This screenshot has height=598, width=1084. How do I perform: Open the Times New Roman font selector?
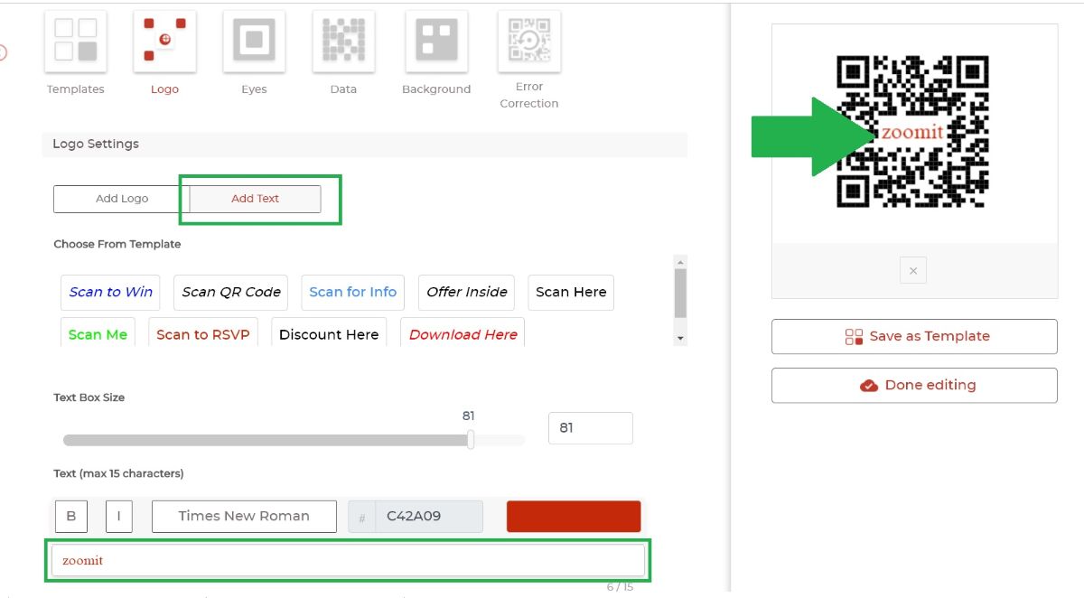[244, 516]
